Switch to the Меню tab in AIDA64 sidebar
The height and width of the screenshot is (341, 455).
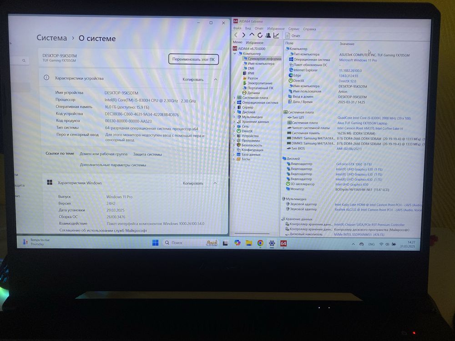[237, 42]
